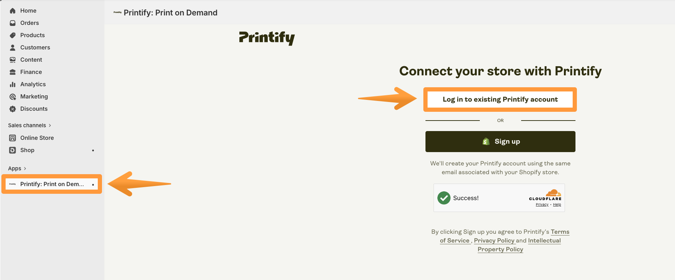The image size is (675, 280).
Task: Click the Finance bank icon
Action: coord(13,72)
